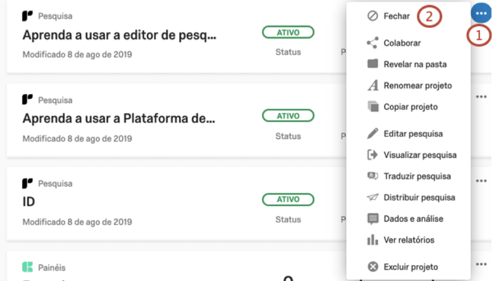This screenshot has width=492, height=281.
Task: Click Pesquisa label above the ID project
Action: pos(55,184)
